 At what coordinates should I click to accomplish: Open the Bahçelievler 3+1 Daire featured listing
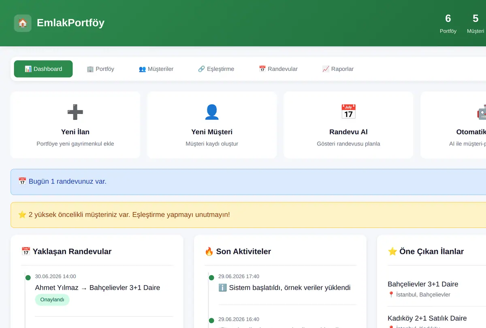point(423,284)
